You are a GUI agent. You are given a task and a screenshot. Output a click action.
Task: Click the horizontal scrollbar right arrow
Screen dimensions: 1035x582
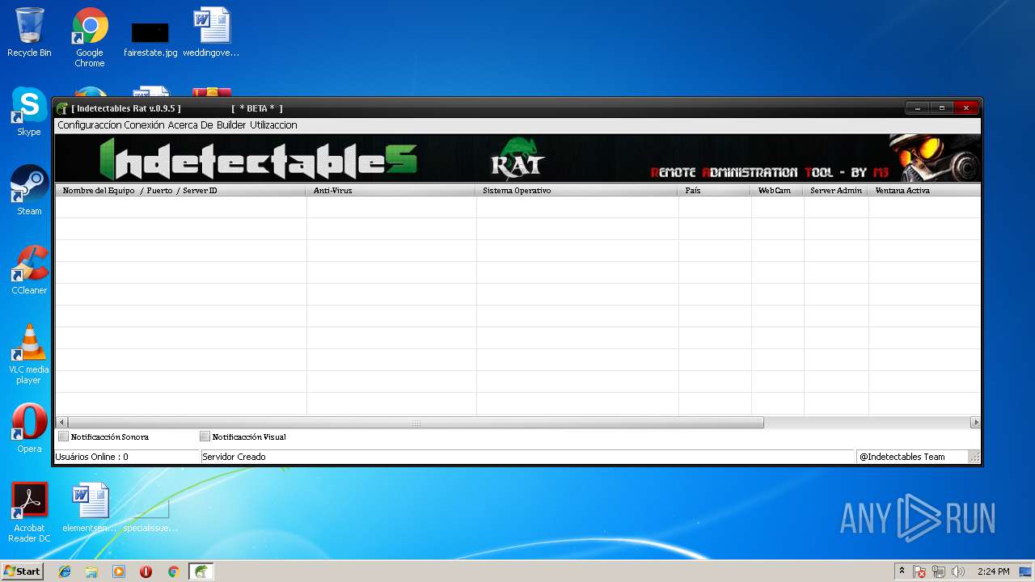click(x=975, y=422)
